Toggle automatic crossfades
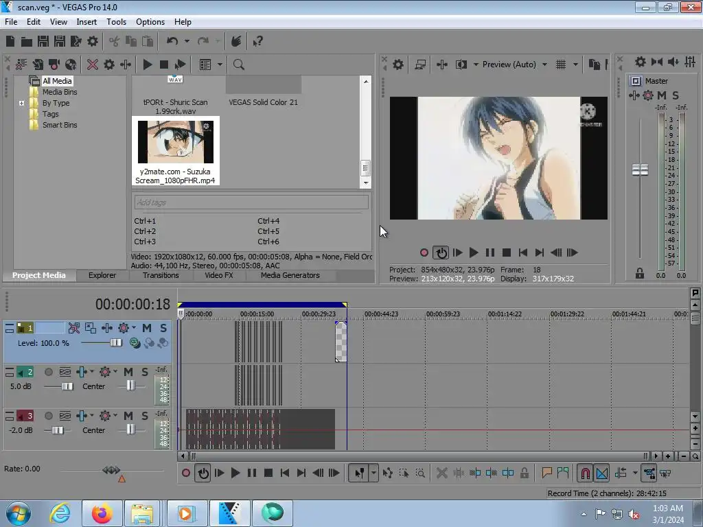The image size is (703, 527). [x=602, y=473]
